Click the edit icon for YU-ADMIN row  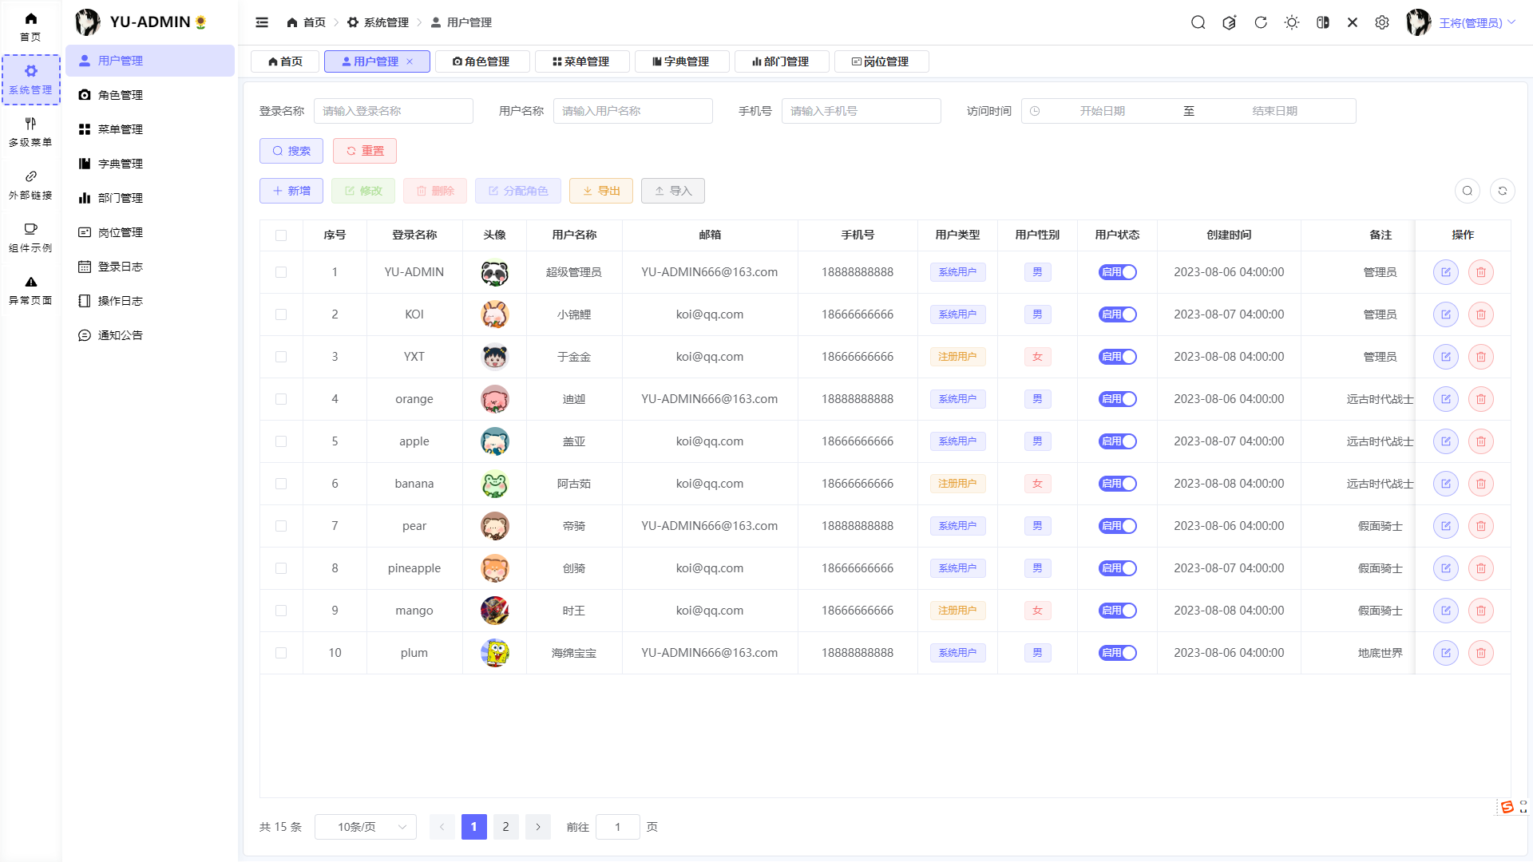[1445, 272]
